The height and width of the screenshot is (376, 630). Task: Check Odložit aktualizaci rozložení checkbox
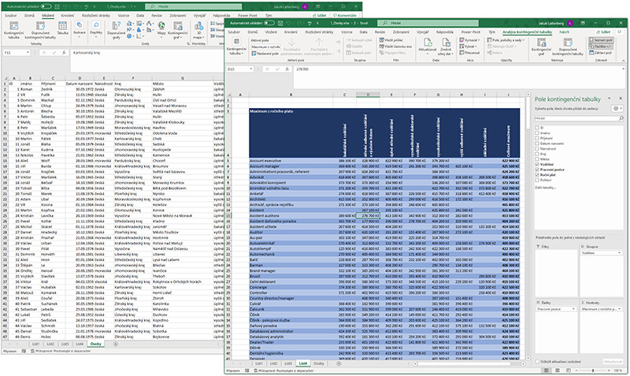point(537,362)
